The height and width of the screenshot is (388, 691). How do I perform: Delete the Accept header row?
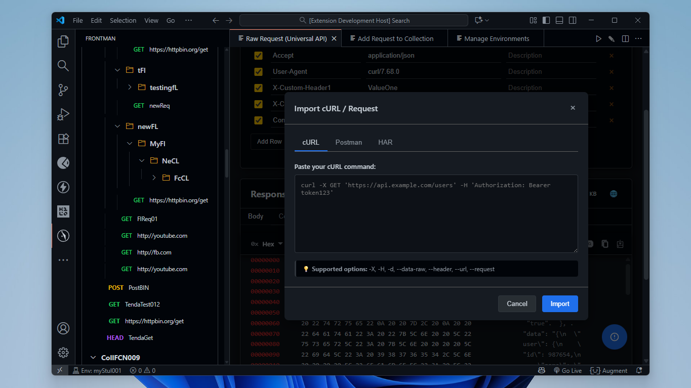pos(612,56)
